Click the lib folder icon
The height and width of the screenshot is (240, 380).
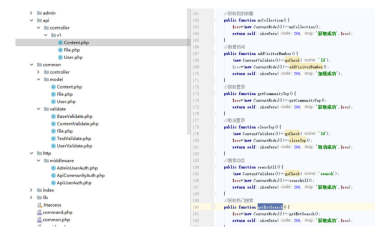(39, 197)
